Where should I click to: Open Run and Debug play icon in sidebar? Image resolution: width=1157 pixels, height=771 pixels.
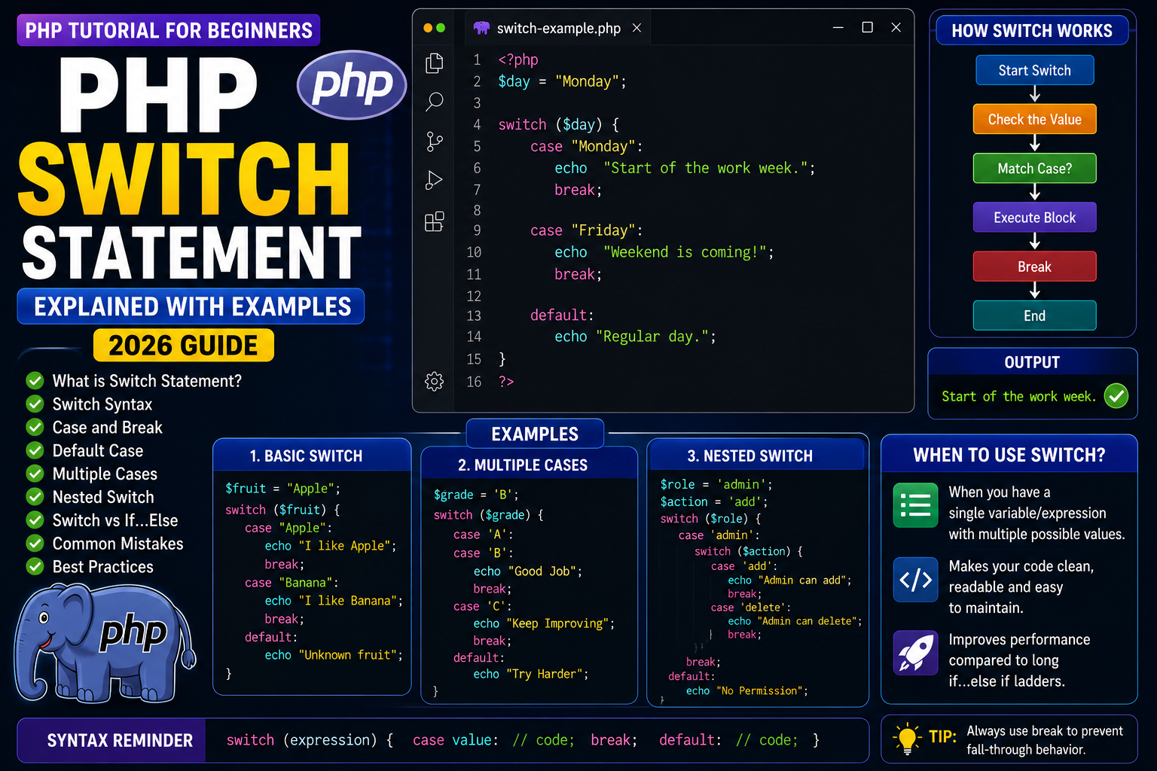[434, 180]
